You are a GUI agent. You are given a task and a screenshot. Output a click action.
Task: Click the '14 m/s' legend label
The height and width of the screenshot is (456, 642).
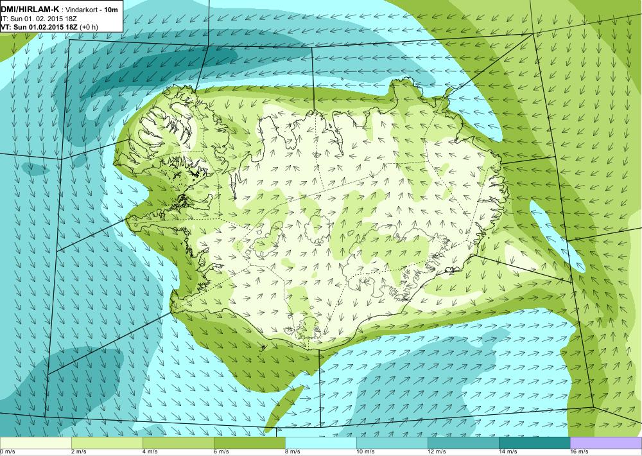click(508, 452)
